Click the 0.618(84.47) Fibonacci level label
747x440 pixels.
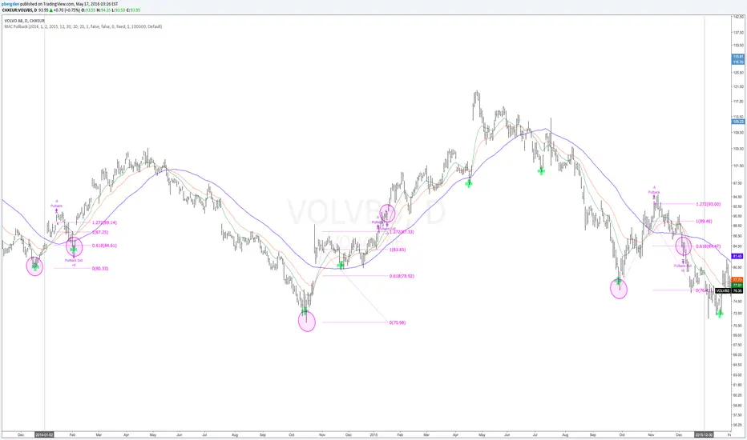pos(708,246)
